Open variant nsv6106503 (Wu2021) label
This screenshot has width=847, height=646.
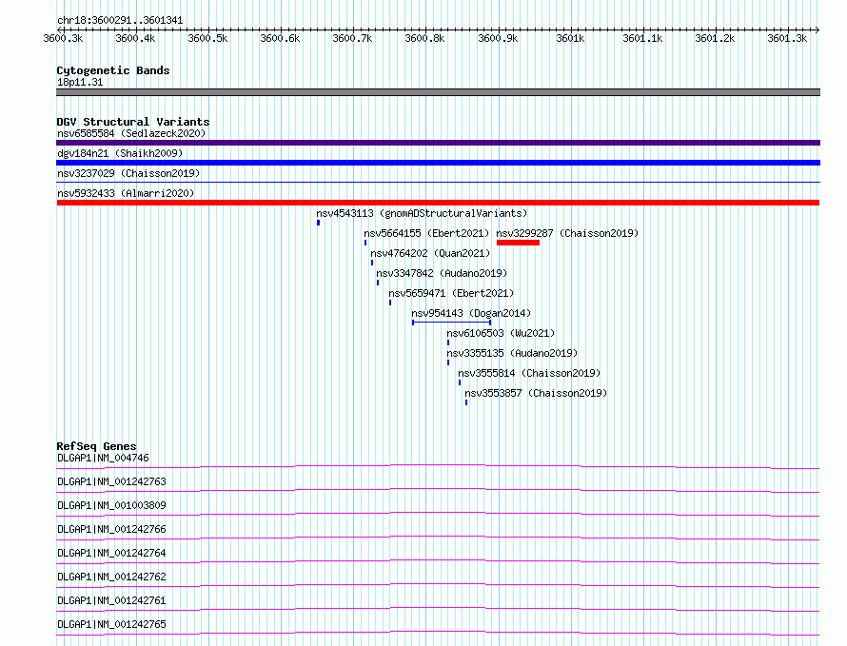(x=501, y=333)
